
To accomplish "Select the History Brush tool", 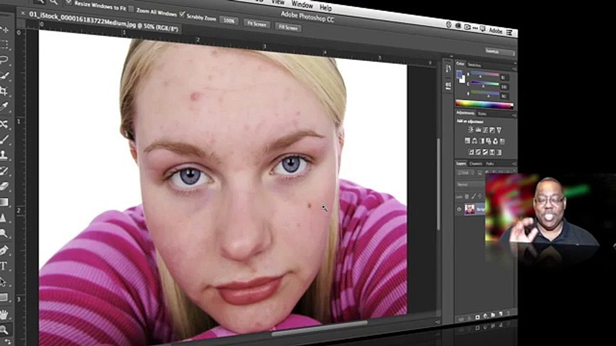I will point(4,171).
